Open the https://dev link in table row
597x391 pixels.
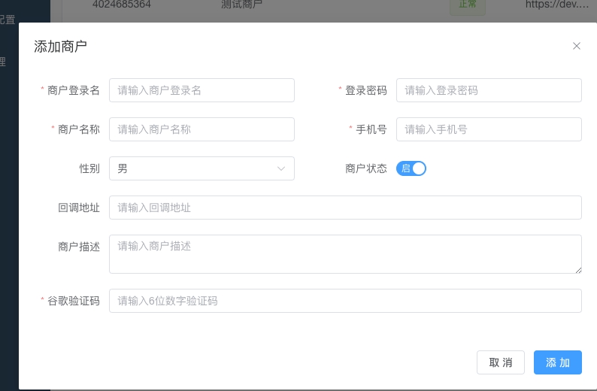[x=556, y=5]
